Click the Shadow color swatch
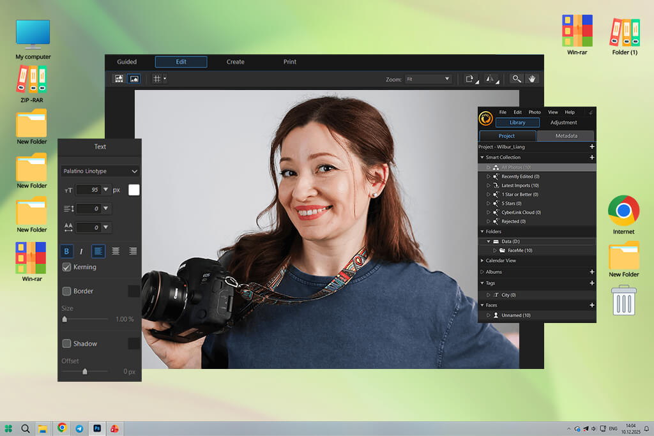This screenshot has width=654, height=436. (x=134, y=343)
